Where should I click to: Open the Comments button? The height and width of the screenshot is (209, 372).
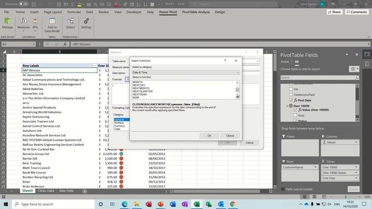[x=356, y=12]
